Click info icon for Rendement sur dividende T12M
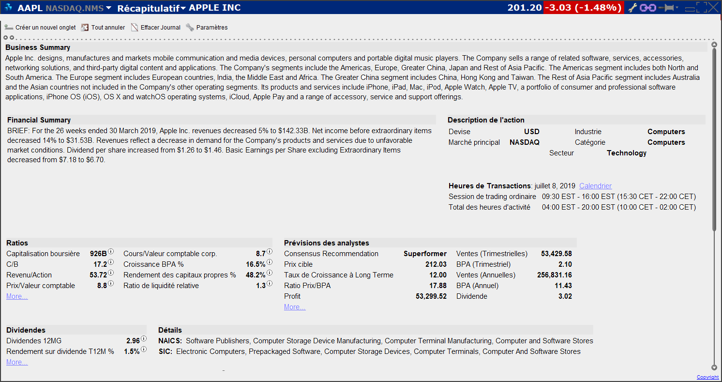722x382 pixels. pos(144,349)
